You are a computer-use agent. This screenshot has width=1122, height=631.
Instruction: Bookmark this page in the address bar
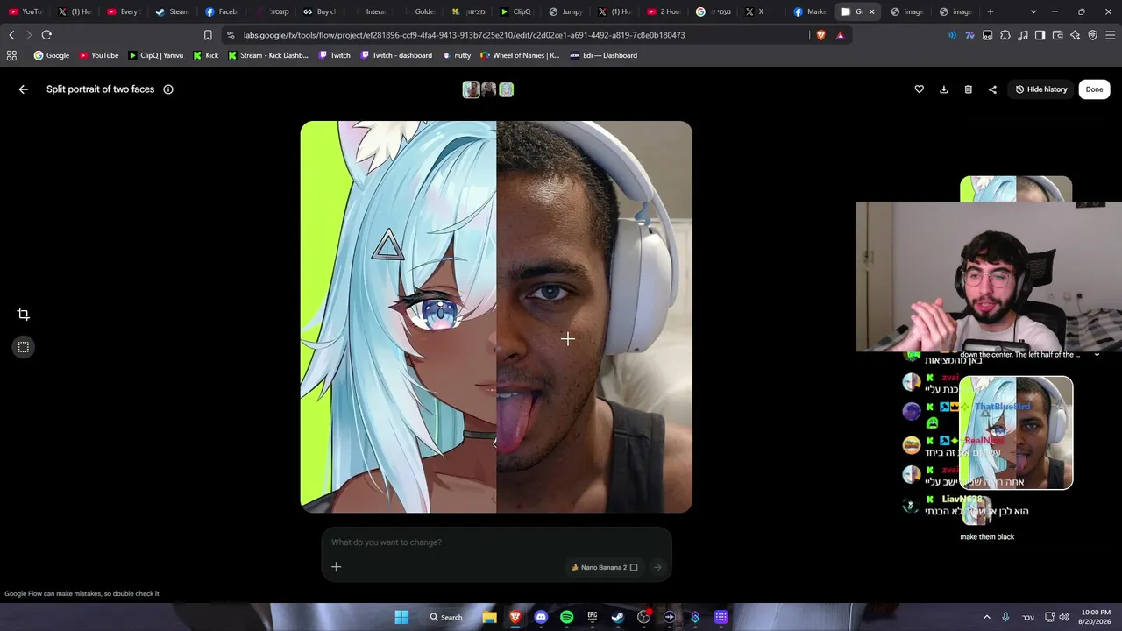pyautogui.click(x=208, y=35)
